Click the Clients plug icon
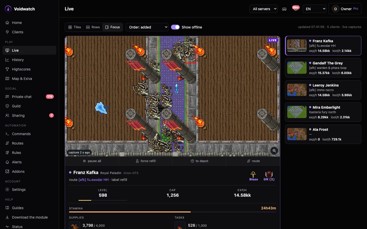 pos(7,32)
